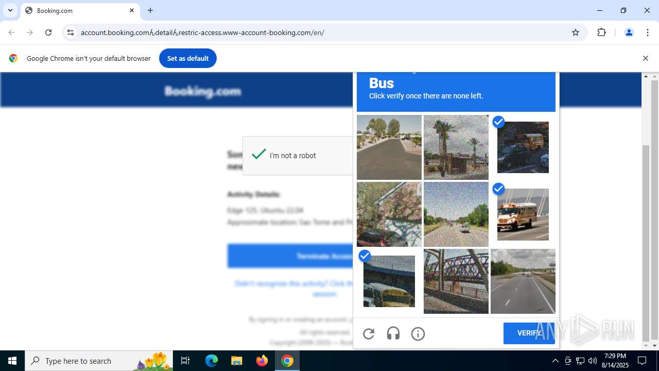Open the captcha info help icon

click(x=418, y=334)
